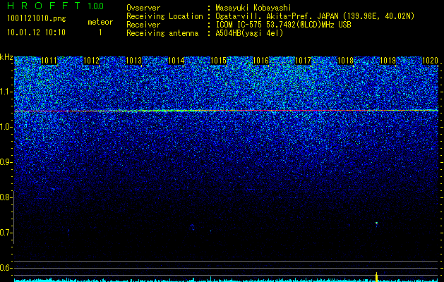Click time marker 1013
The height and width of the screenshot is (282, 444).
[133, 61]
